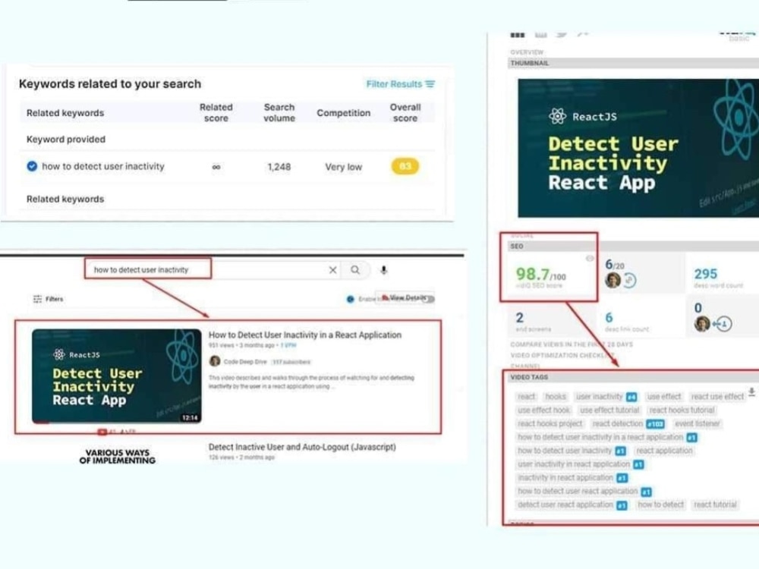759x569 pixels.
Task: Click the avatar beside the 0 count
Action: click(702, 324)
